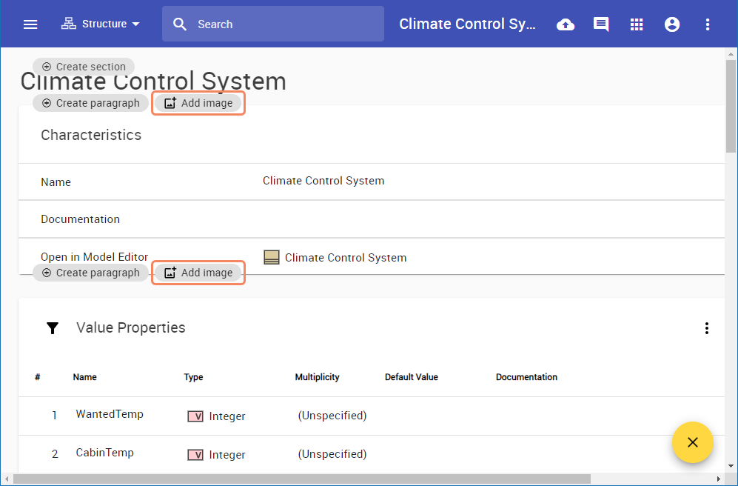Open Climate Control System model editor link
The height and width of the screenshot is (486, 738).
pyautogui.click(x=345, y=258)
